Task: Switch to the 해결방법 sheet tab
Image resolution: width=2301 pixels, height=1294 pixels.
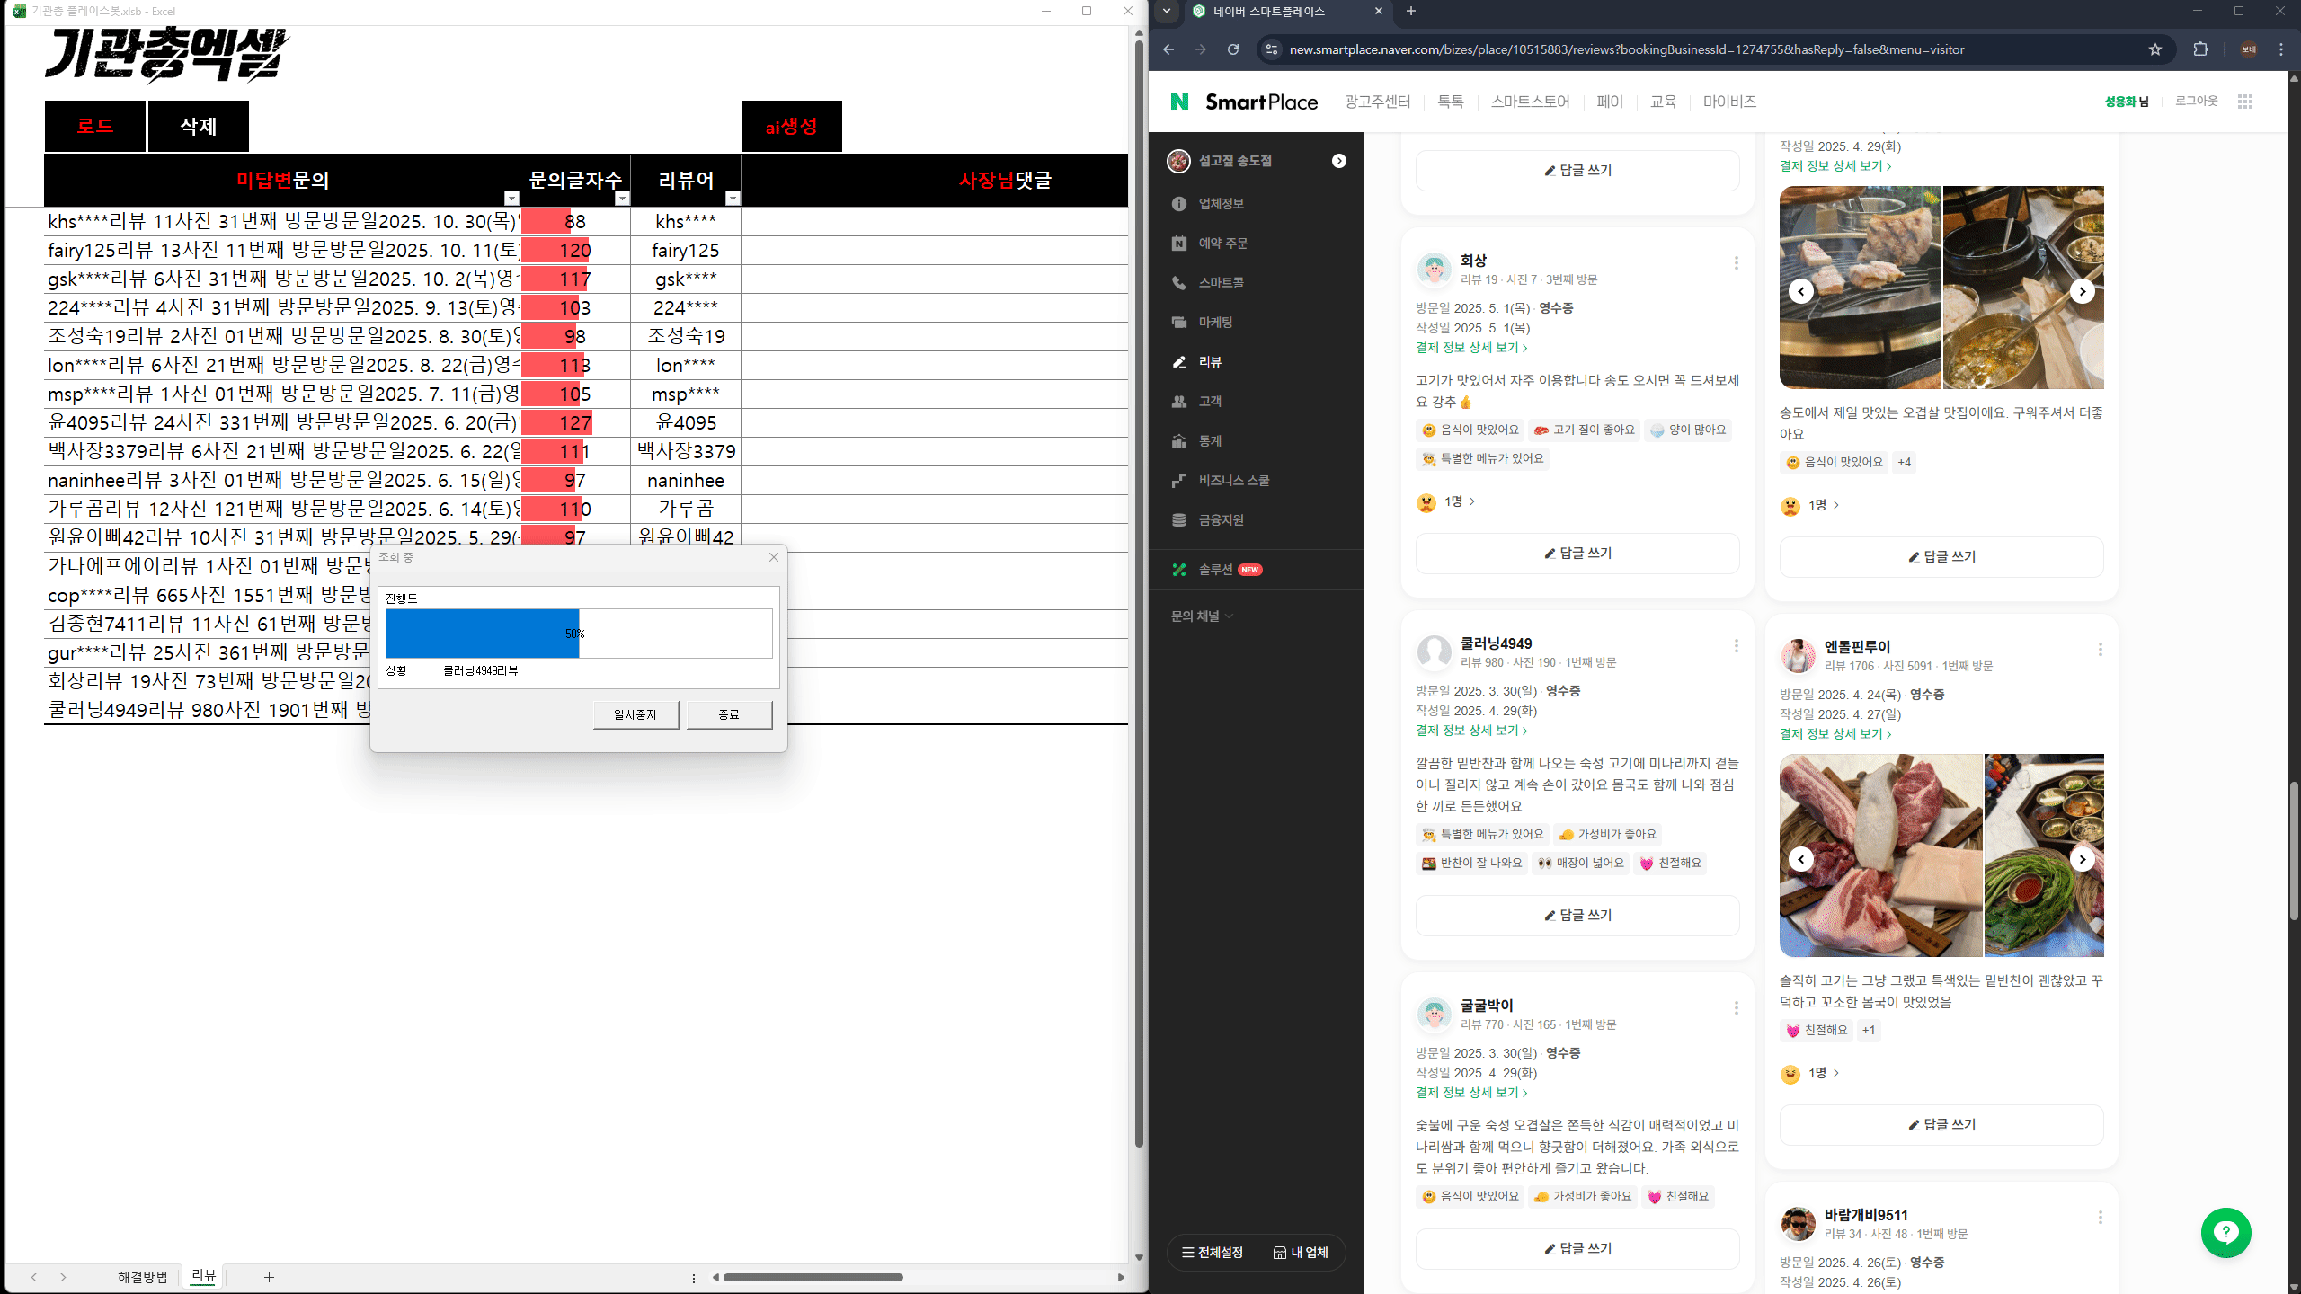Action: click(x=142, y=1277)
